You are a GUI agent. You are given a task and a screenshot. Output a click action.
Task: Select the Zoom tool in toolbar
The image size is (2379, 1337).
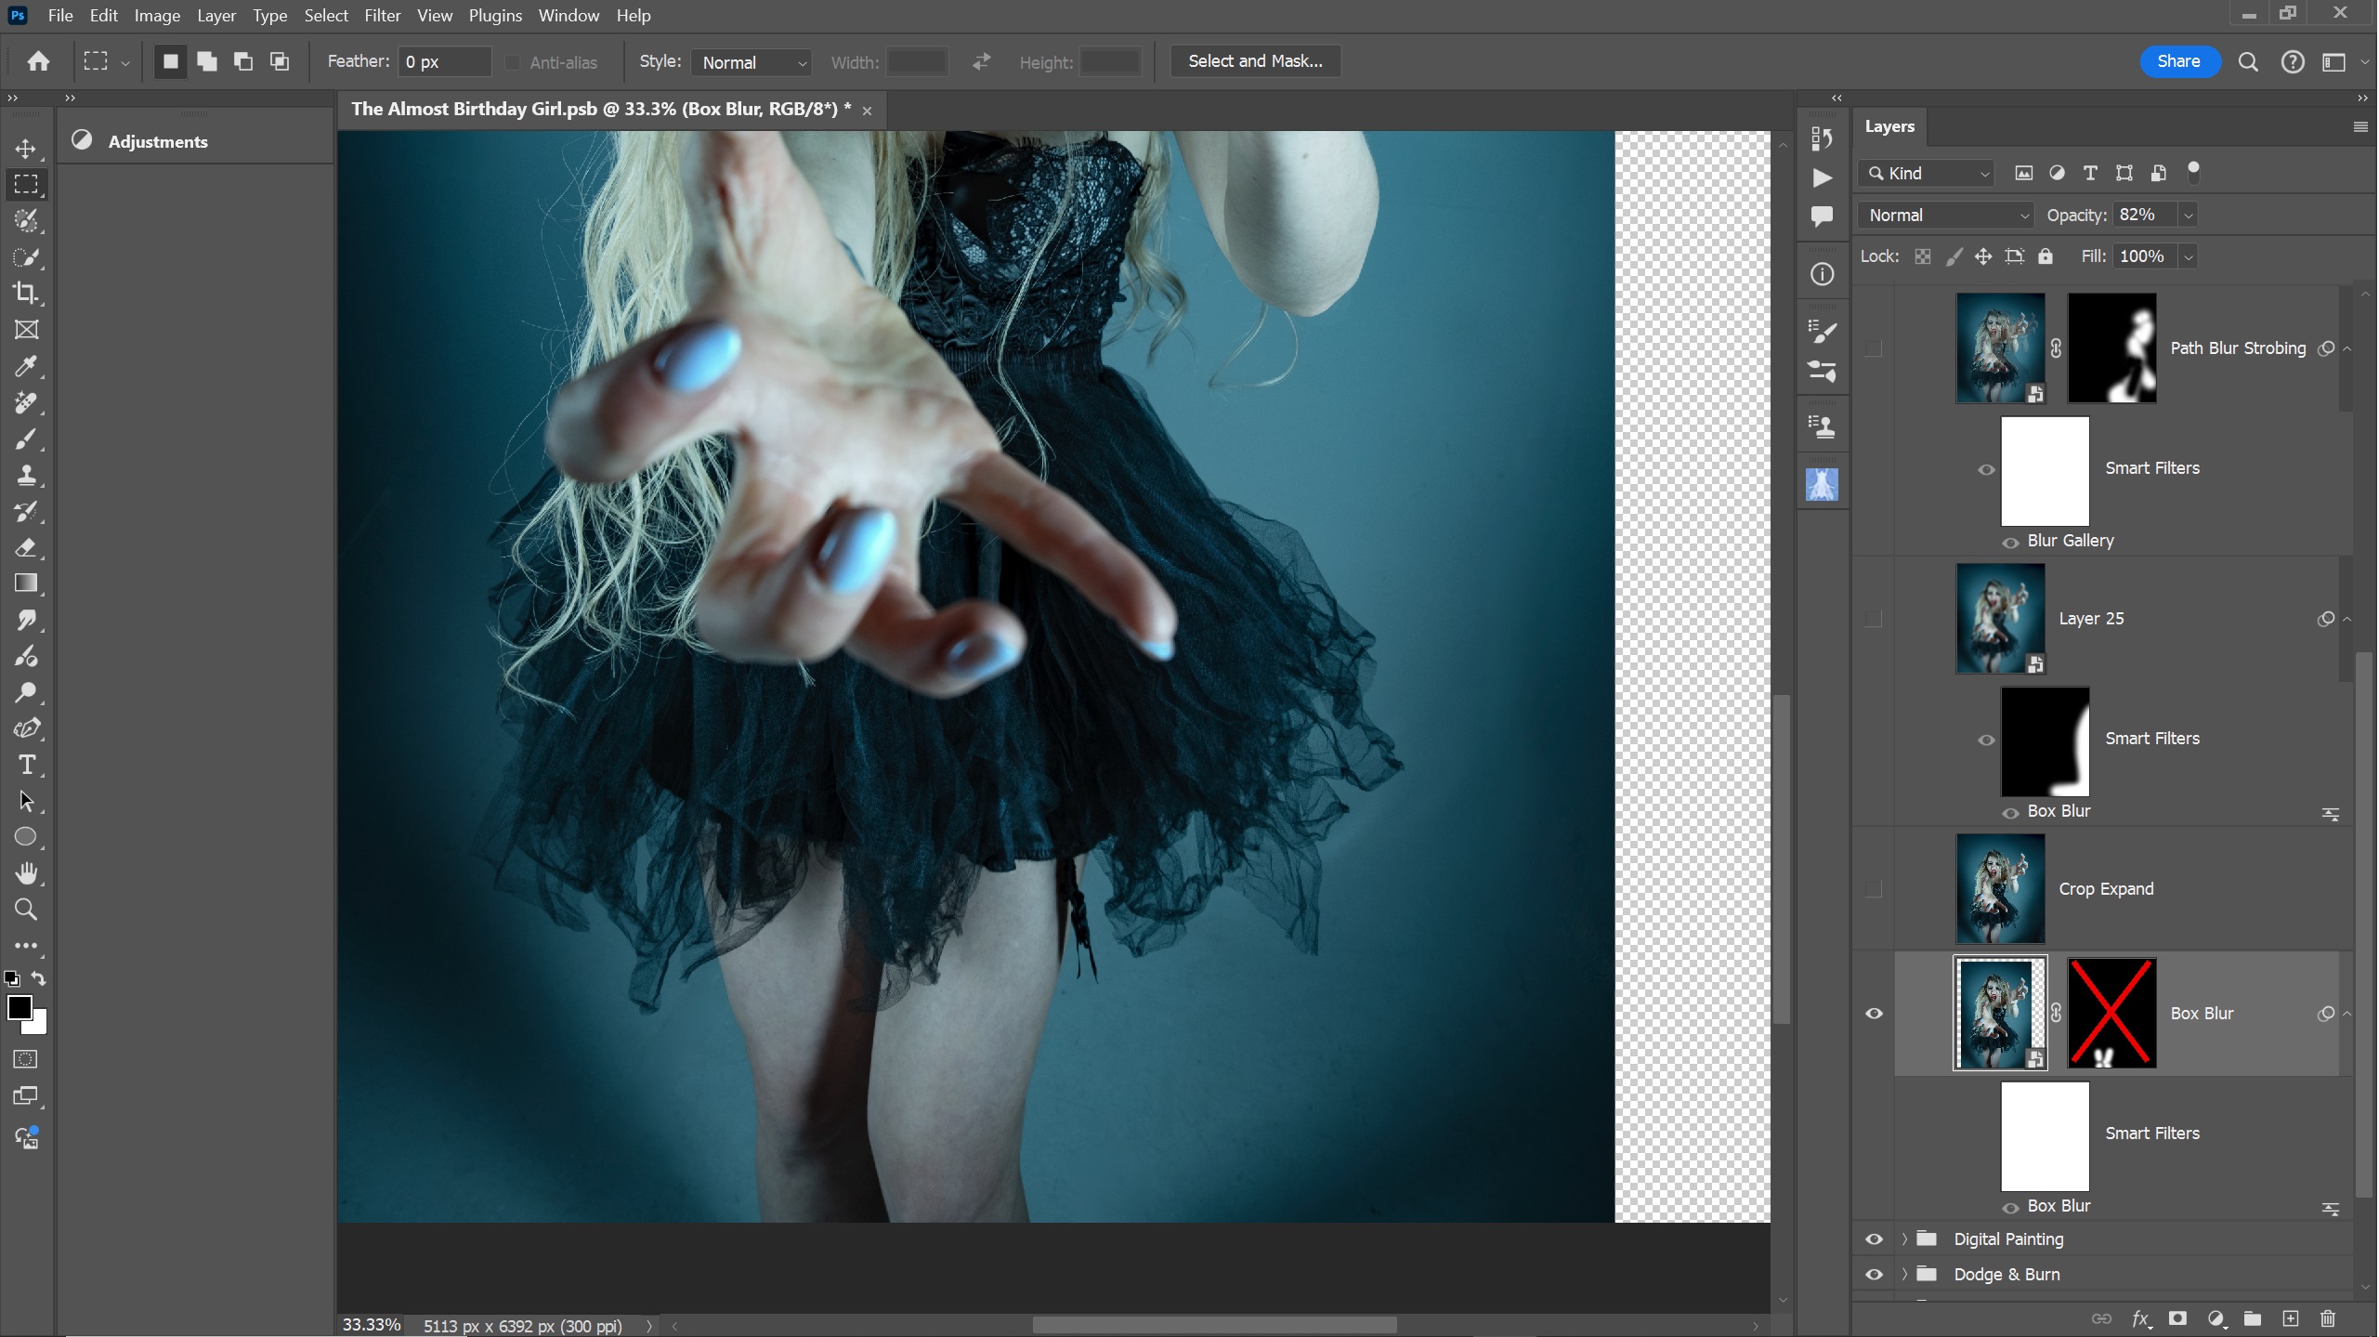[26, 911]
